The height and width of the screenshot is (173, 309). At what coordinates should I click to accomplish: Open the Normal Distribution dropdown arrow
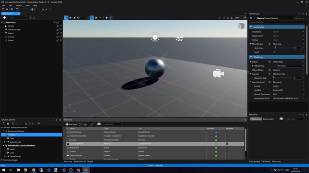(303, 94)
